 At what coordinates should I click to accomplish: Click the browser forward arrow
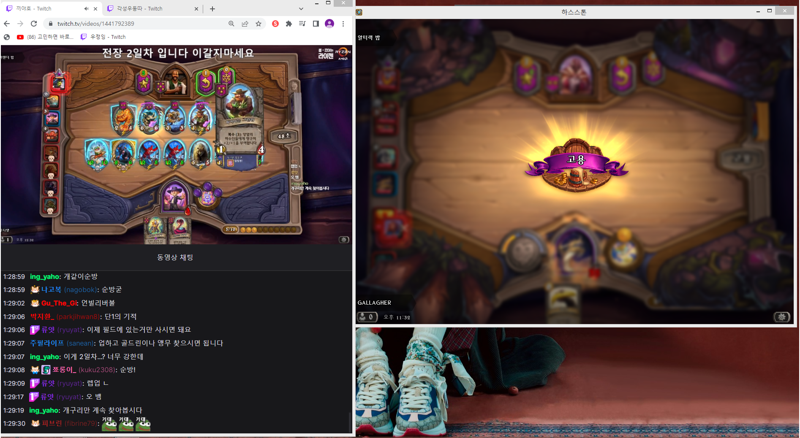(20, 24)
